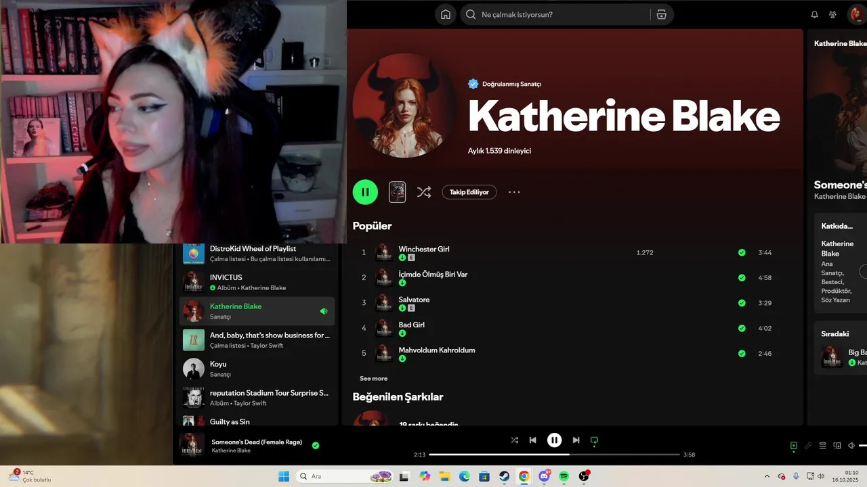Image resolution: width=867 pixels, height=487 pixels.
Task: Toggle saved checkmark for Someone's Dead in player
Action: 316,445
